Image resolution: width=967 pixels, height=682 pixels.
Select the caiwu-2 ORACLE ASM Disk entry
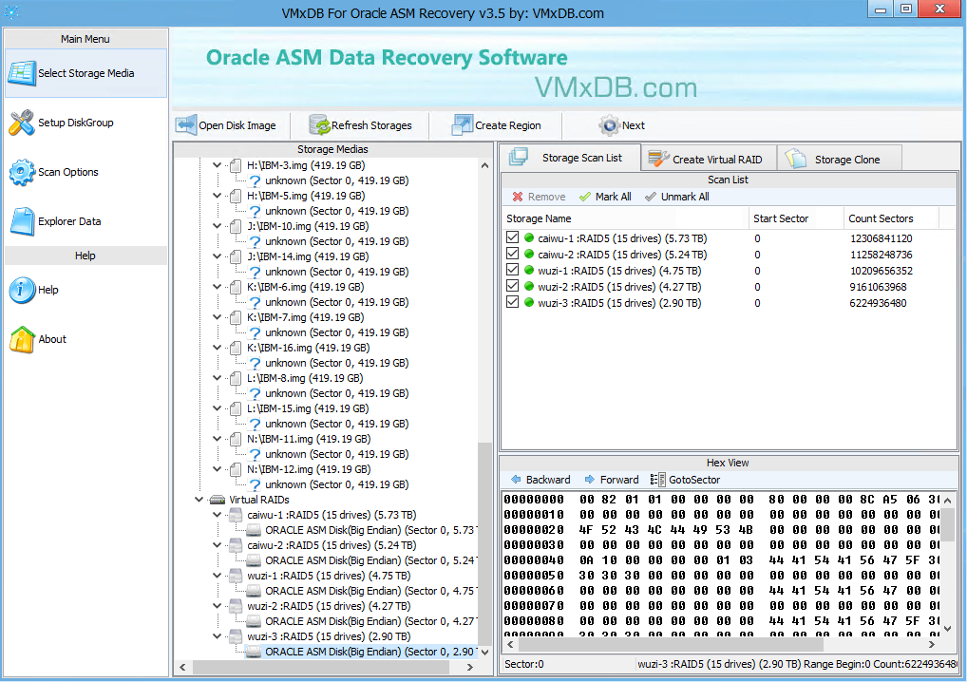[370, 560]
